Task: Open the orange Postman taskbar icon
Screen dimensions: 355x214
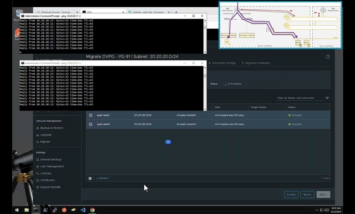Action: click(x=64, y=210)
